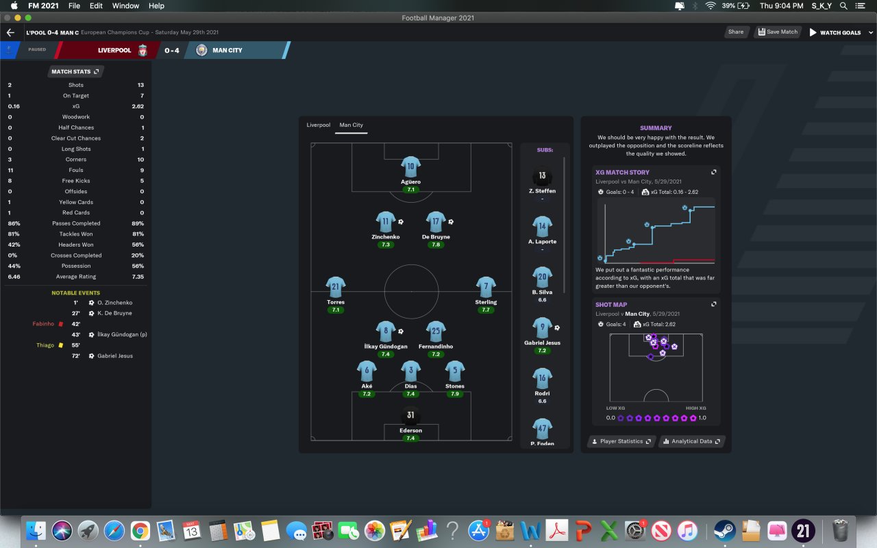Open the File menu
877x548 pixels.
[74, 5]
